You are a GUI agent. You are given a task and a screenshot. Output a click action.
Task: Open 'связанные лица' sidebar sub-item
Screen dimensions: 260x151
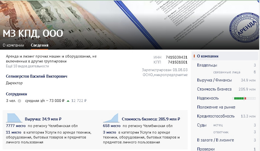click(227, 72)
